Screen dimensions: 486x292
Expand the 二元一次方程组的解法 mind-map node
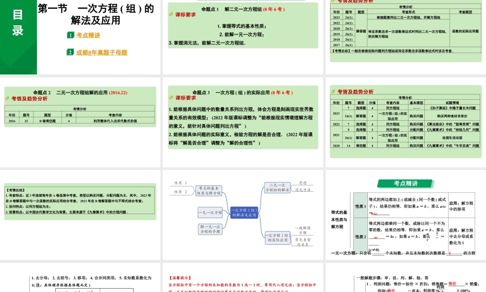pos(277,188)
